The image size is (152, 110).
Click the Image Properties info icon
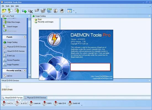pyautogui.click(x=5, y=65)
